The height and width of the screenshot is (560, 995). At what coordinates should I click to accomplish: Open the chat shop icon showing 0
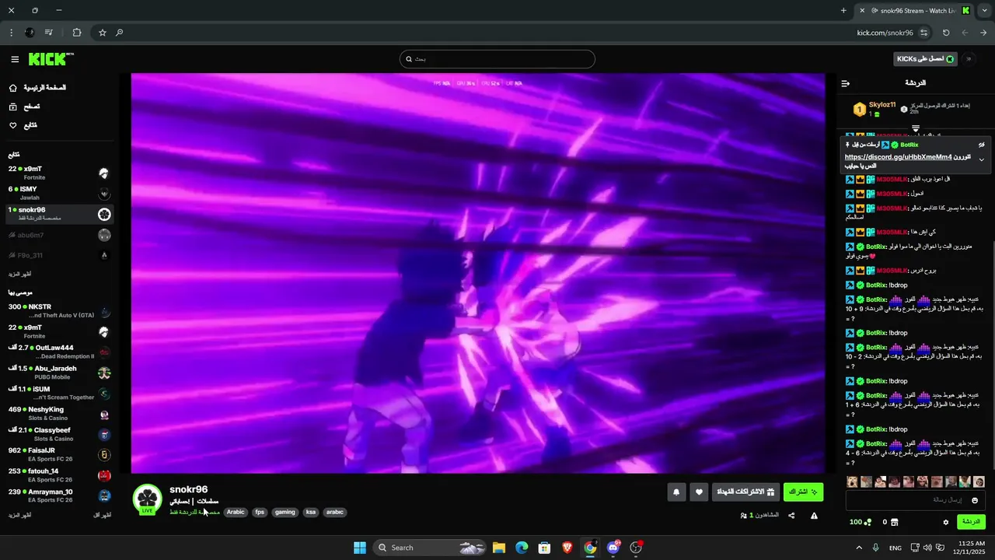(890, 523)
